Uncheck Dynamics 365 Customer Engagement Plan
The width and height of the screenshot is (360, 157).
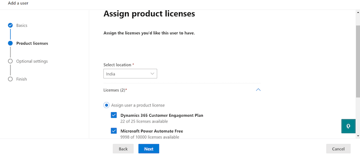pyautogui.click(x=114, y=115)
